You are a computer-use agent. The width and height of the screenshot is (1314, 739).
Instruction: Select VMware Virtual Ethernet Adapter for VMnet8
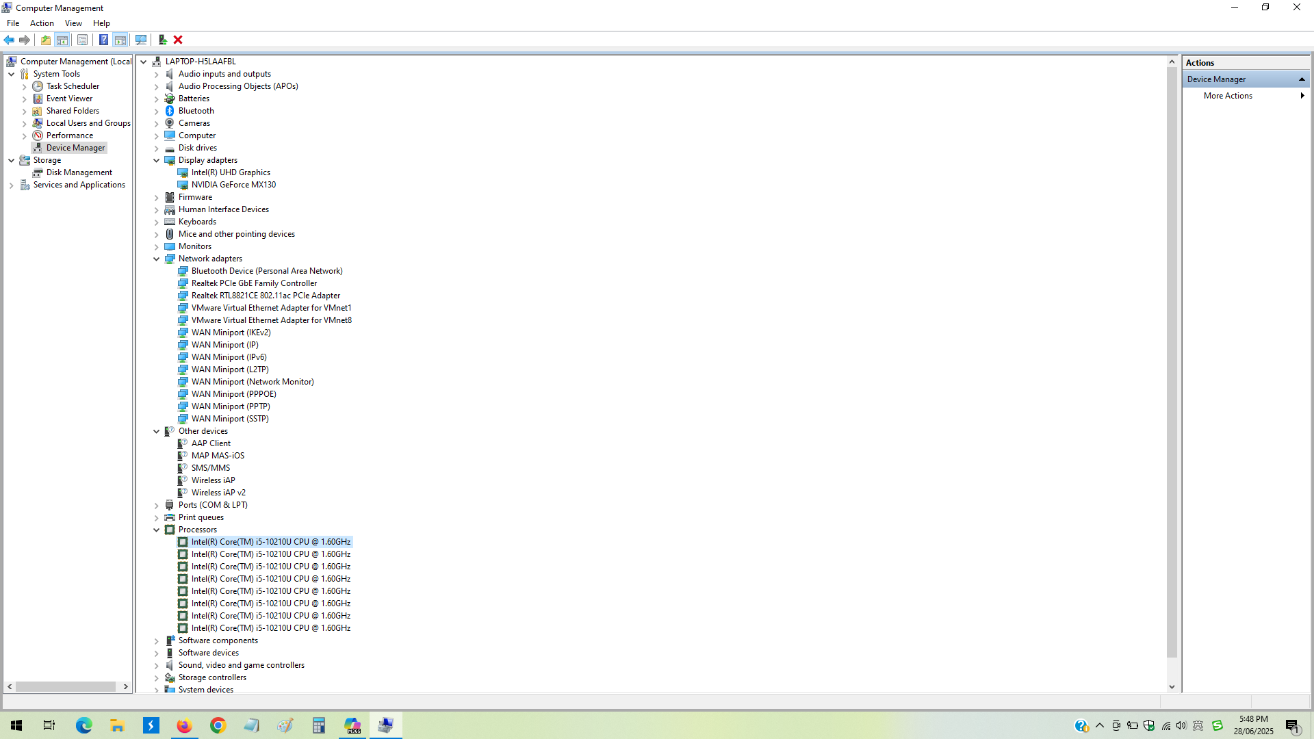click(271, 320)
